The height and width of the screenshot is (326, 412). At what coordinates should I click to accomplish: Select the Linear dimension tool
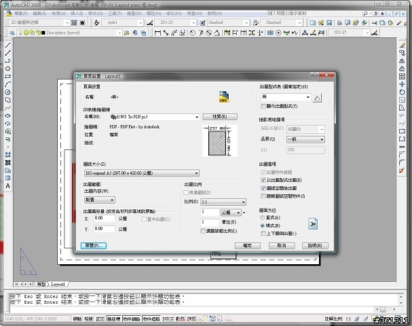click(157, 33)
